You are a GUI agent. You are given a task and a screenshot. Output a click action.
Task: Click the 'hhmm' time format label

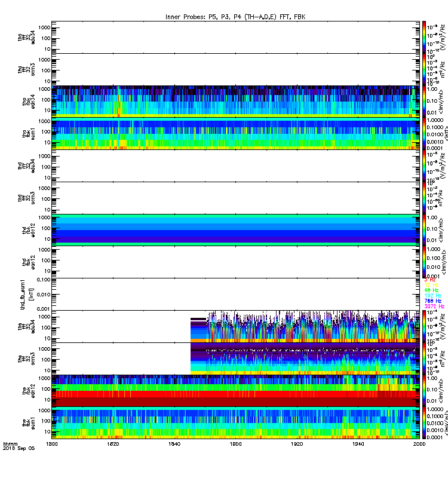(x=10, y=444)
